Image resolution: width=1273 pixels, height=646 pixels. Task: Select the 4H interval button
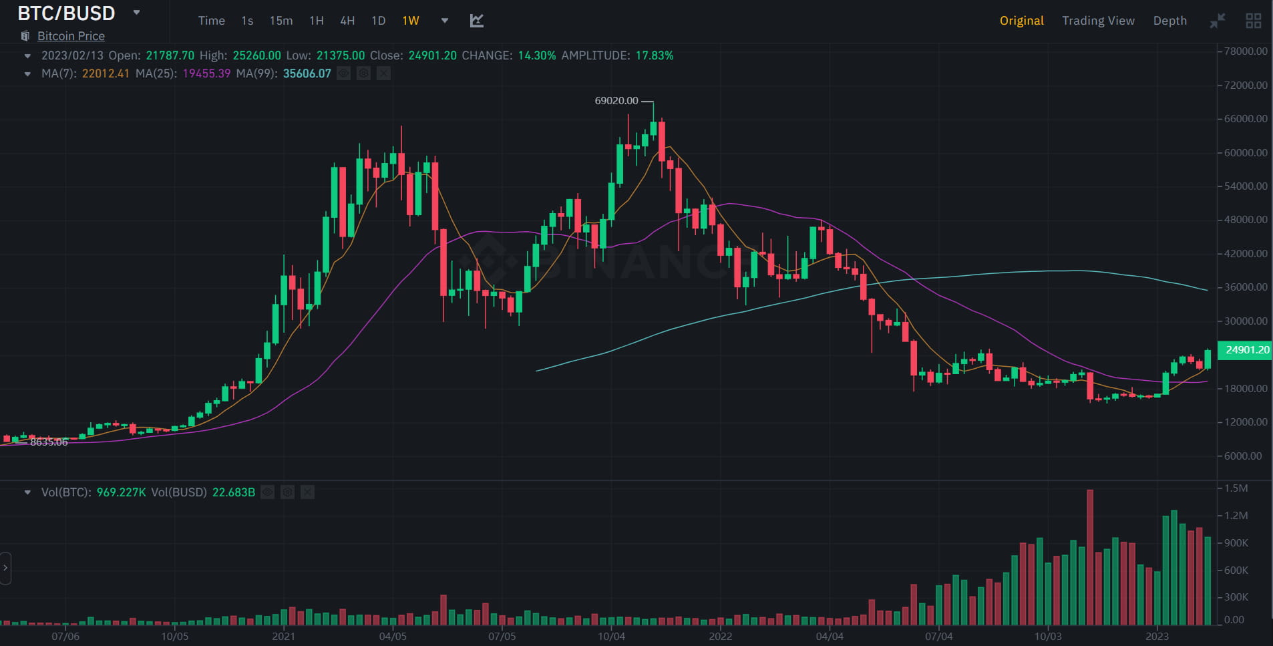[347, 21]
